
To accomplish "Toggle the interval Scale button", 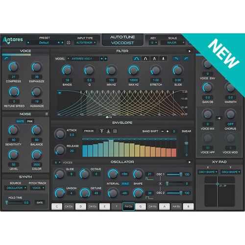I will coord(125,184).
